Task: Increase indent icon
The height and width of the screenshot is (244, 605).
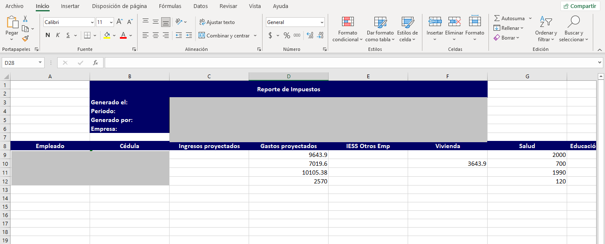Action: click(x=189, y=35)
